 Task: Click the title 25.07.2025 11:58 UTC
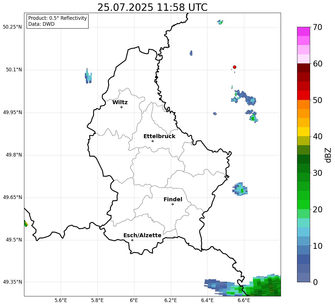coord(152,7)
